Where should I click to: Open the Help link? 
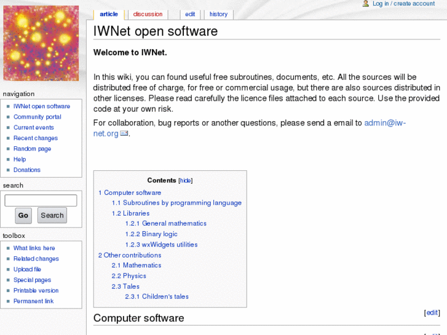coord(20,159)
